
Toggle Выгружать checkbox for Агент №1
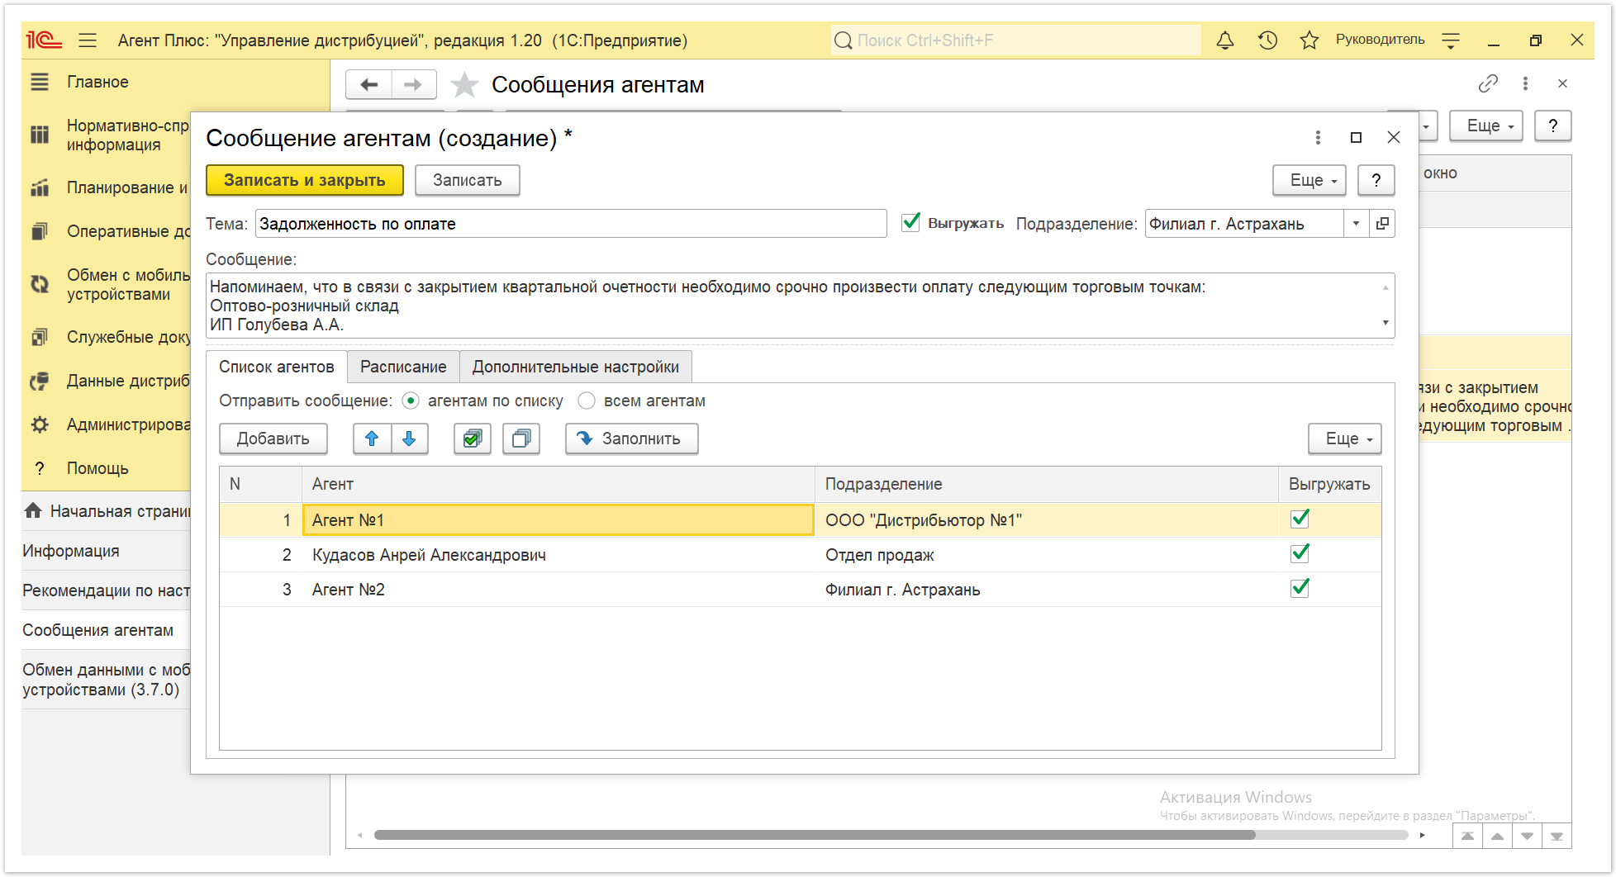pyautogui.click(x=1300, y=519)
